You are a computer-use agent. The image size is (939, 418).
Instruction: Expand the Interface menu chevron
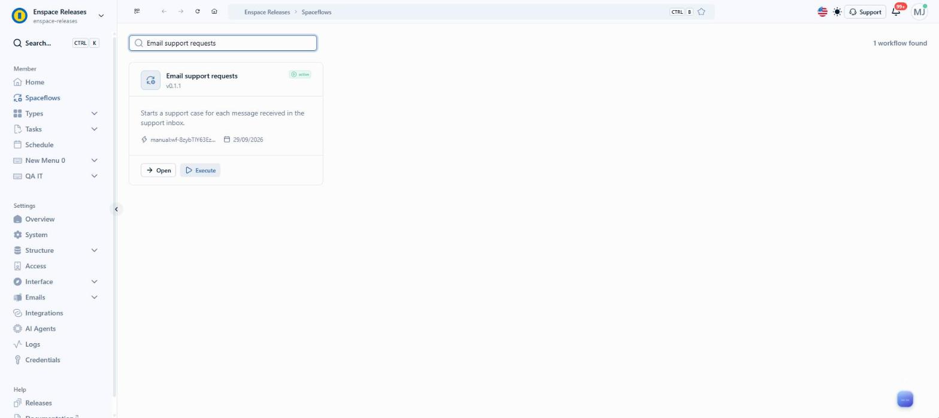tap(94, 281)
